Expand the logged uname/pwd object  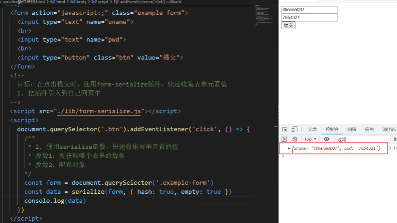tap(289, 148)
